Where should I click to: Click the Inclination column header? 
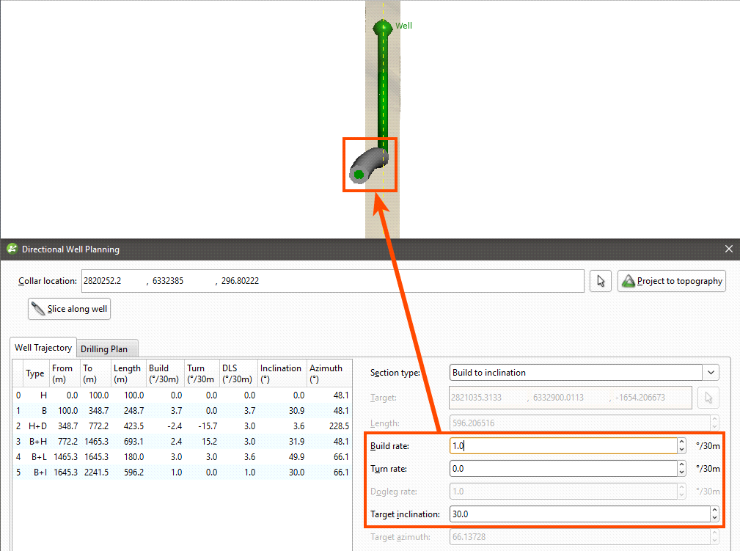tap(280, 373)
